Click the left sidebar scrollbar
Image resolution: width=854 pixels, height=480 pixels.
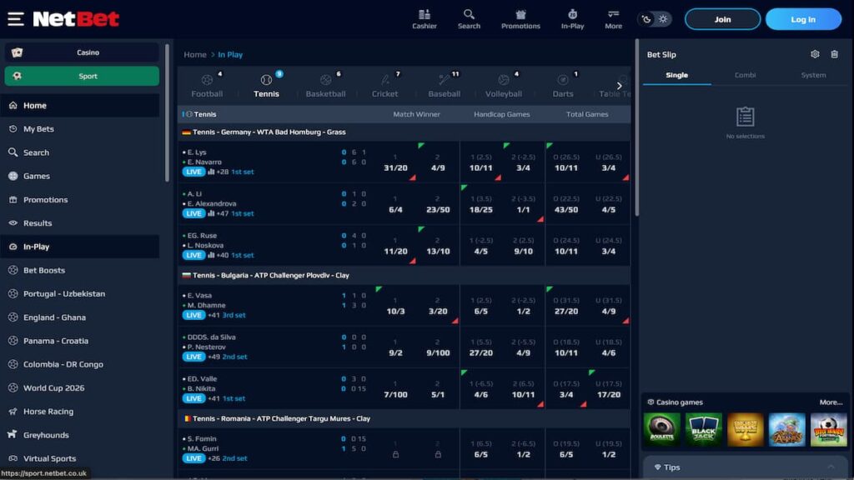[x=167, y=113]
